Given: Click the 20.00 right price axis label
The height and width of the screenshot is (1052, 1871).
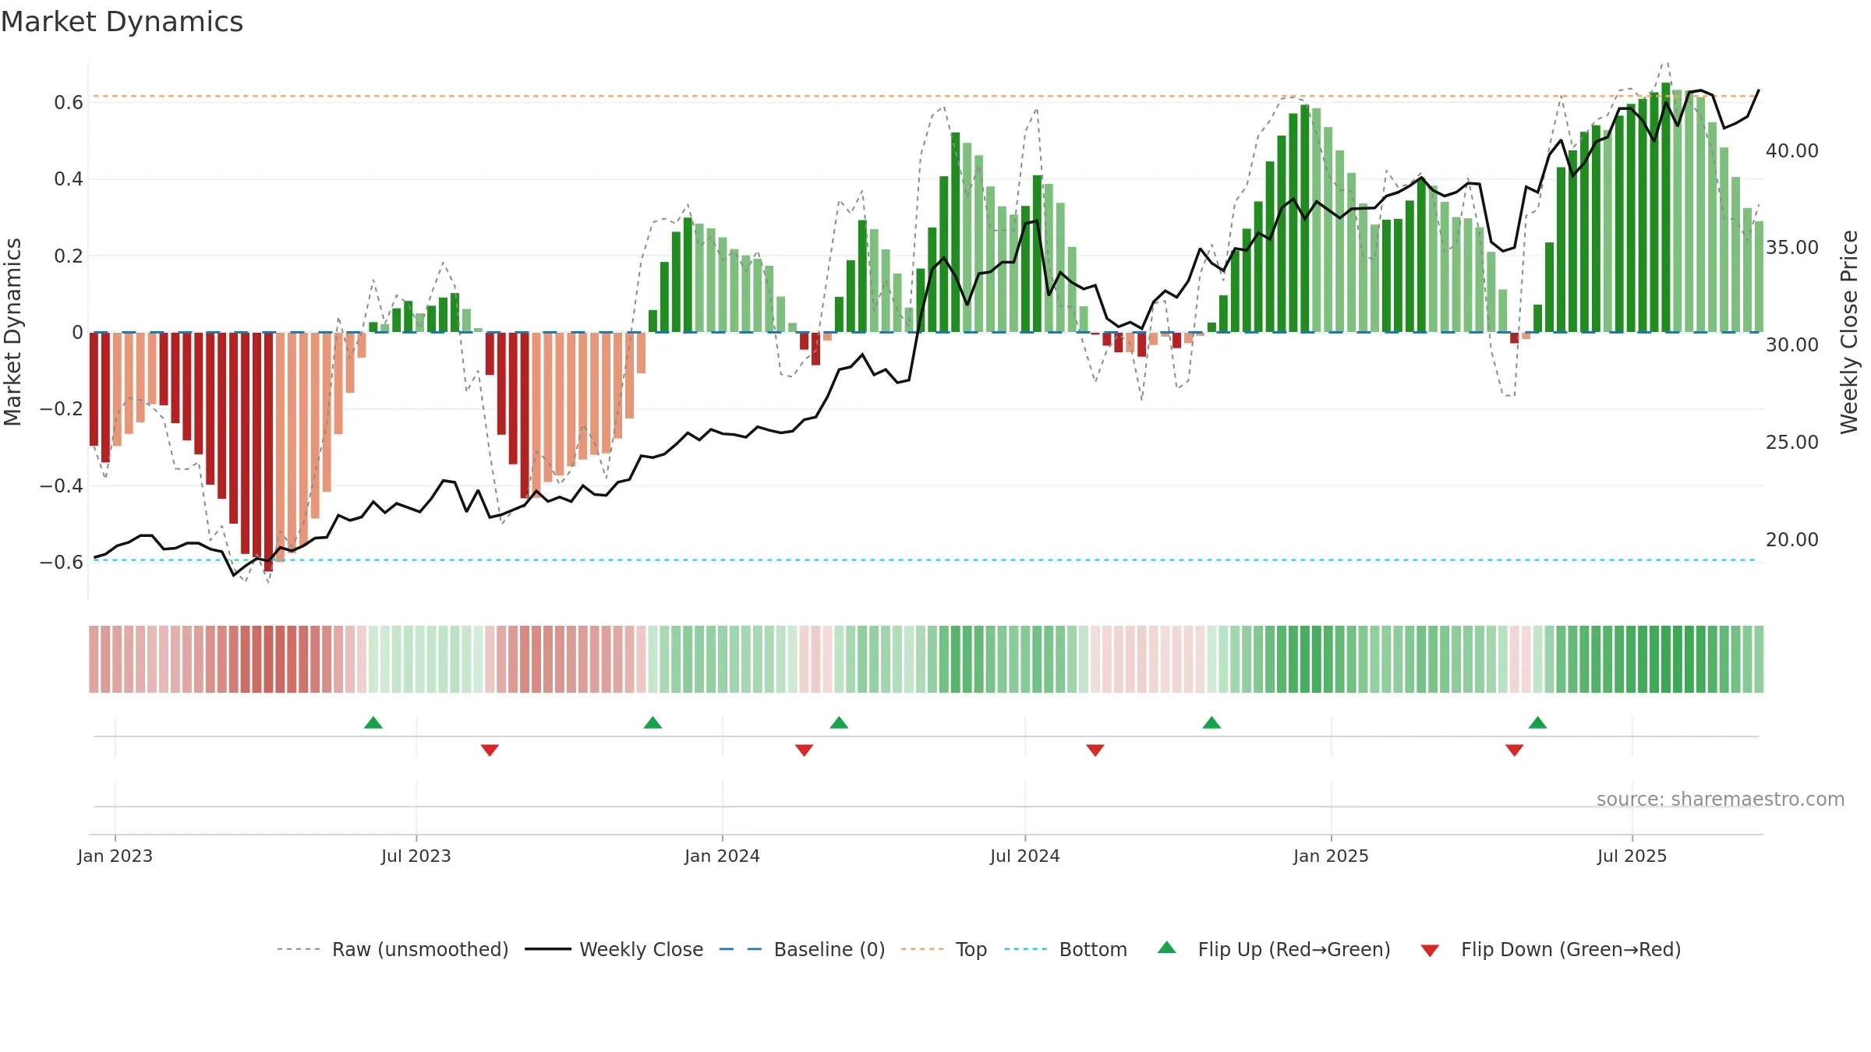Looking at the screenshot, I should click(1792, 539).
